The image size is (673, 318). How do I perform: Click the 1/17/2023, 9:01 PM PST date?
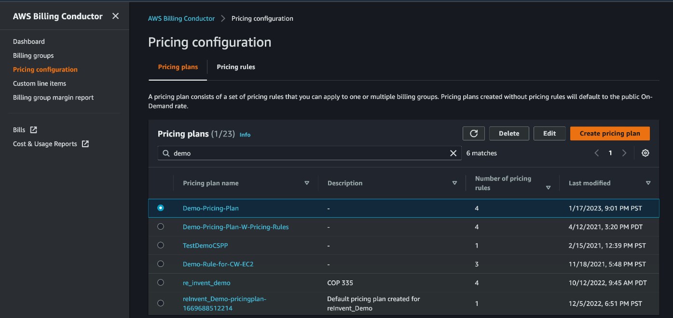[x=605, y=208]
